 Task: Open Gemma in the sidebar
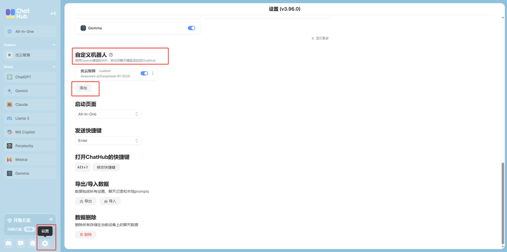tap(30, 173)
